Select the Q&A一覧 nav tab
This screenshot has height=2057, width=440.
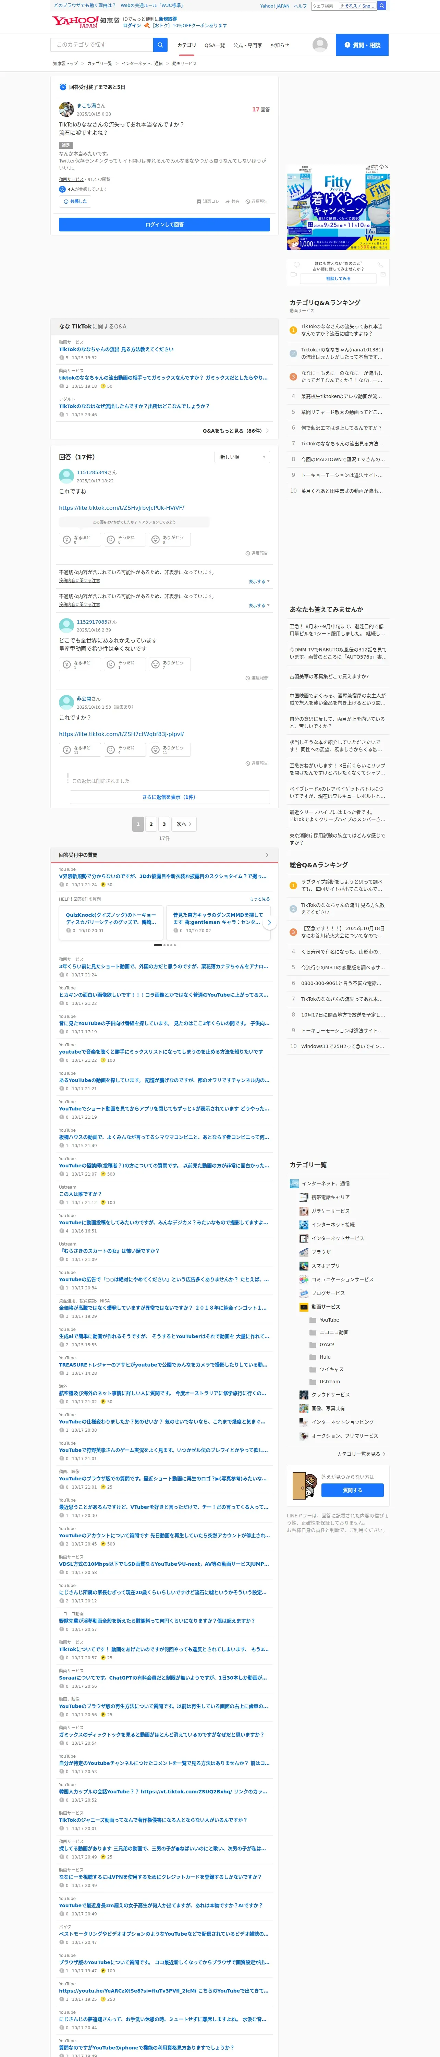214,46
